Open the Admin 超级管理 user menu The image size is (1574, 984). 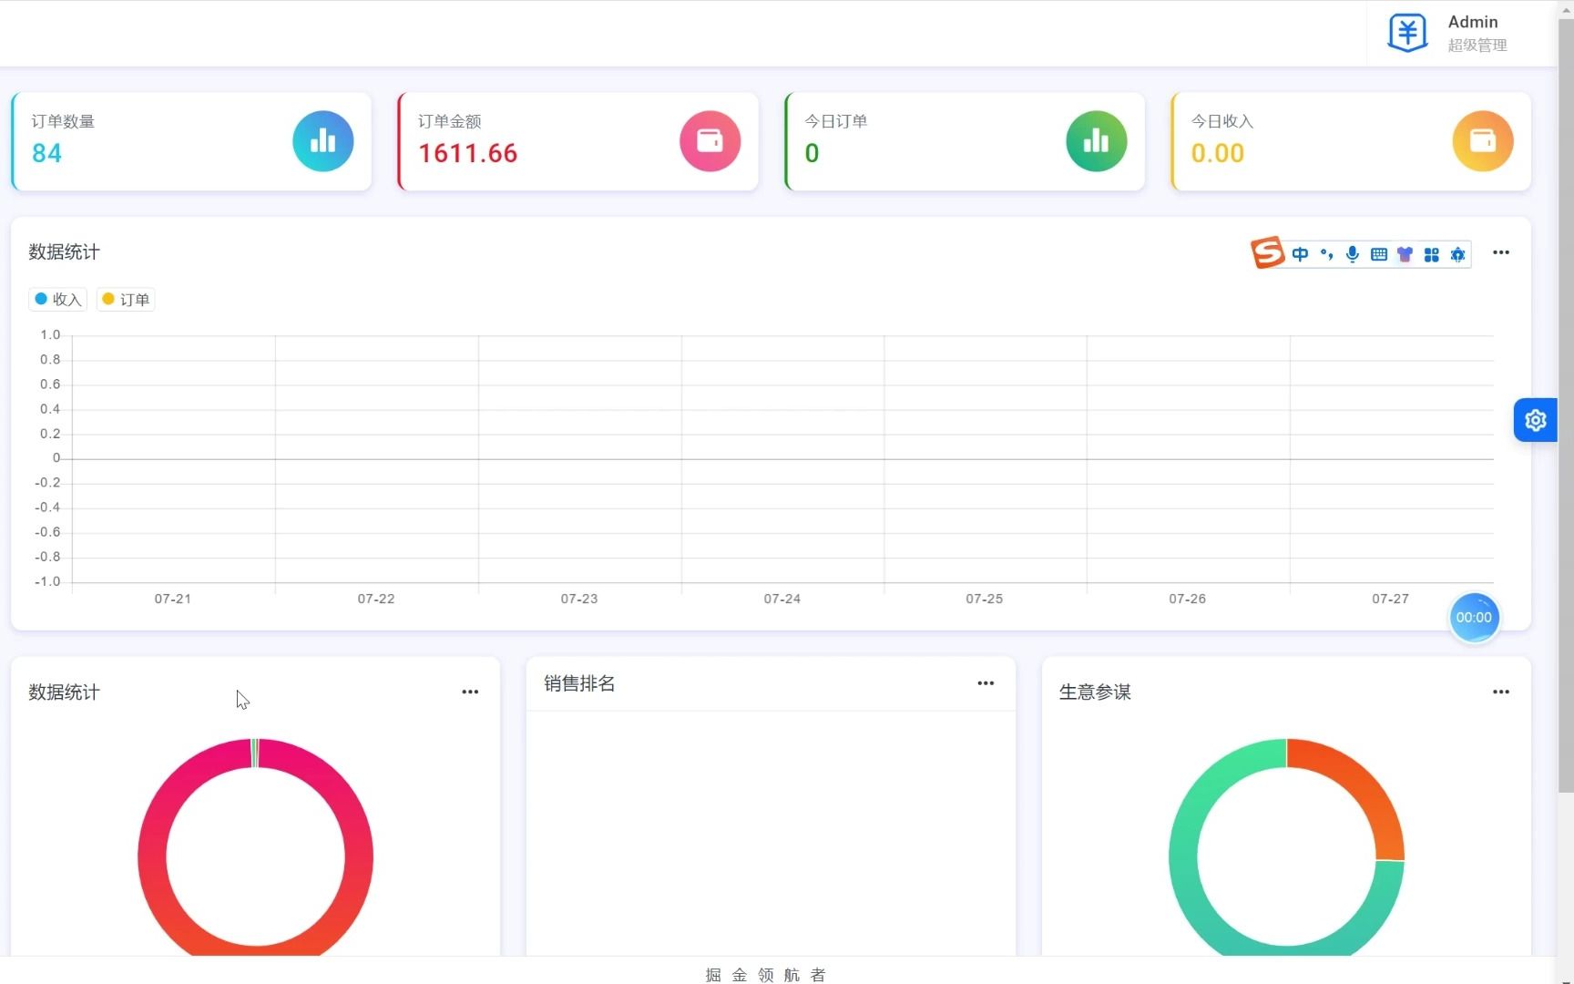pos(1461,33)
